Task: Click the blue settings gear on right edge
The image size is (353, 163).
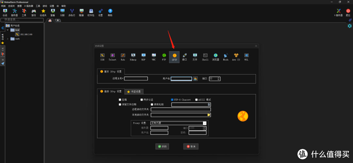Action: click(x=350, y=26)
